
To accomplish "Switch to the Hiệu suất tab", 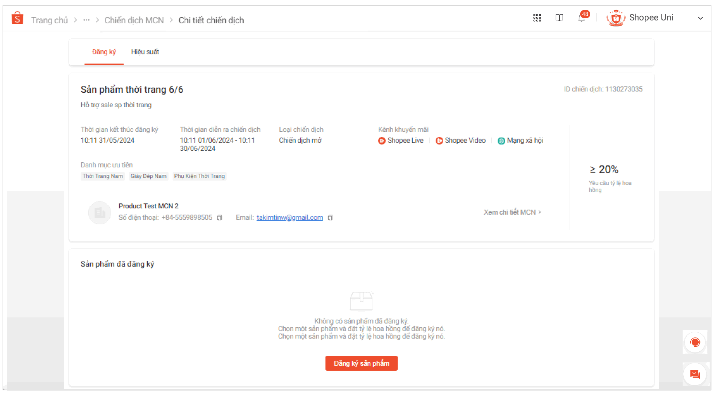I will click(145, 52).
